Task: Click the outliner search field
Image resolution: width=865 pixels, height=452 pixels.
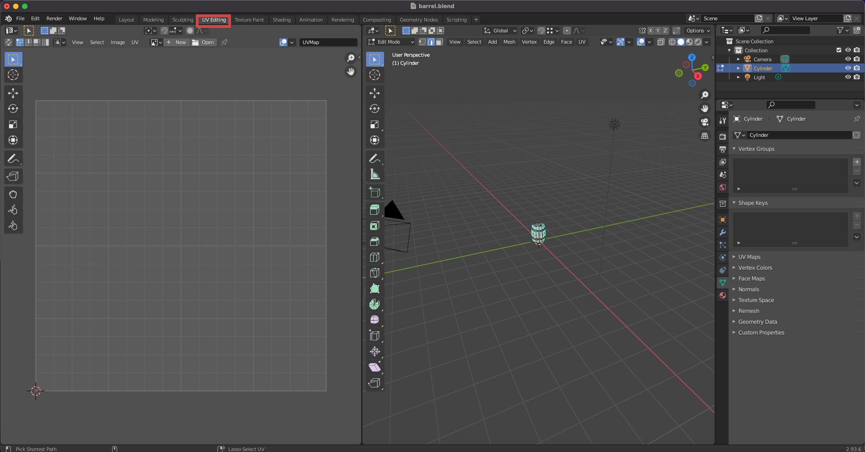Action: [785, 30]
